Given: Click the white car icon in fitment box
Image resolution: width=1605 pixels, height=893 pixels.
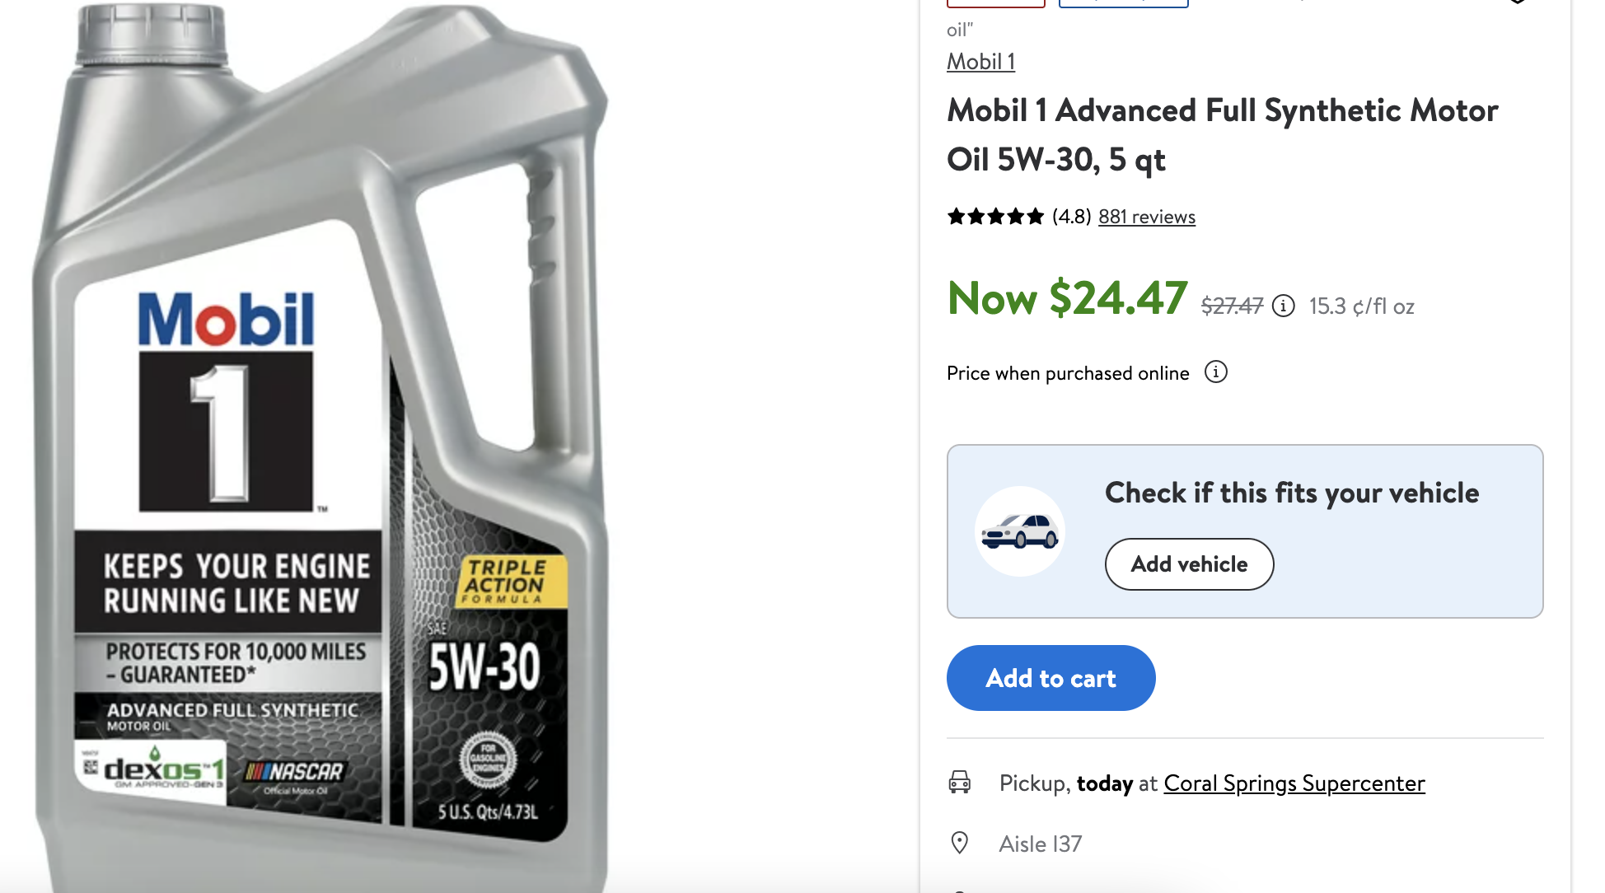Looking at the screenshot, I should pos(1020,531).
